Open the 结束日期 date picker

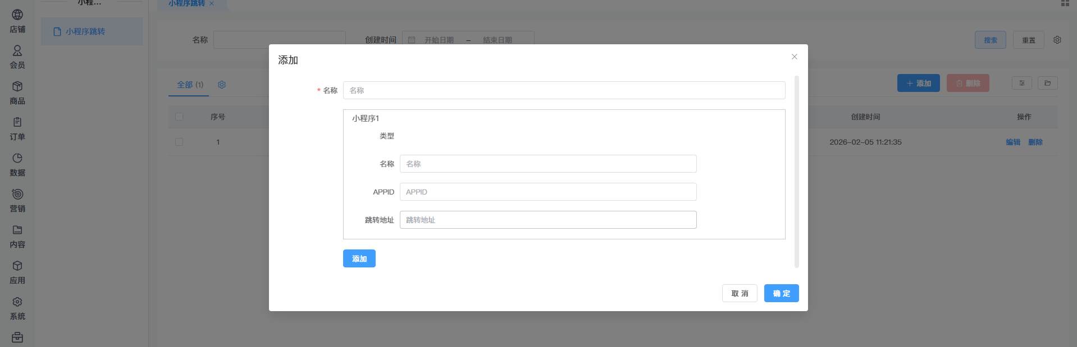[498, 40]
